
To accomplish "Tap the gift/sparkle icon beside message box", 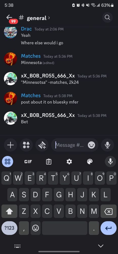I will 42,145.
